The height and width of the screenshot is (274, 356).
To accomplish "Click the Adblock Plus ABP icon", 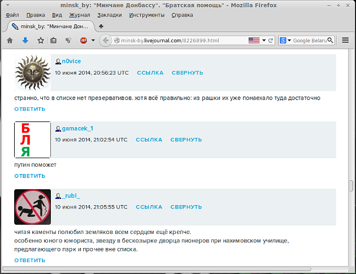I will (84, 41).
